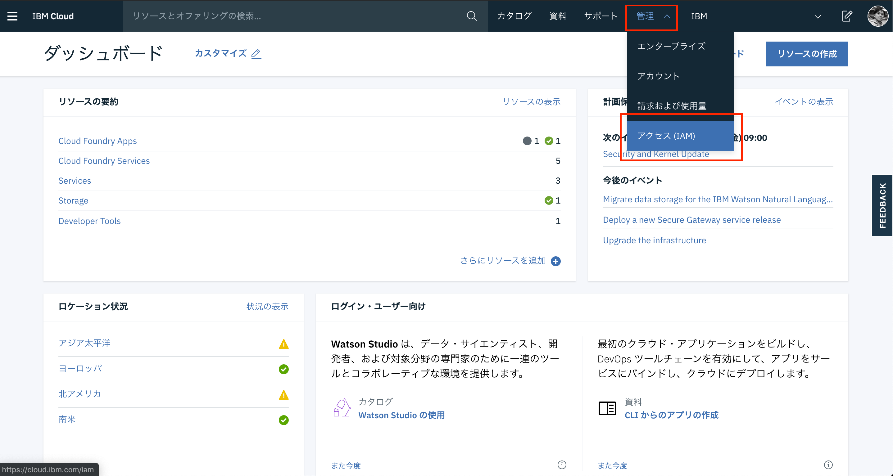Viewport: 893px width, 476px height.
Task: Open the edit notes pencil icon in header
Action: coord(847,16)
